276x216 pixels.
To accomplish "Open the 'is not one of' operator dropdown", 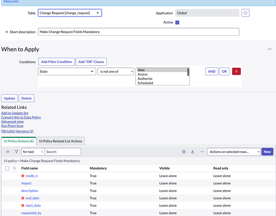I will point(116,71).
